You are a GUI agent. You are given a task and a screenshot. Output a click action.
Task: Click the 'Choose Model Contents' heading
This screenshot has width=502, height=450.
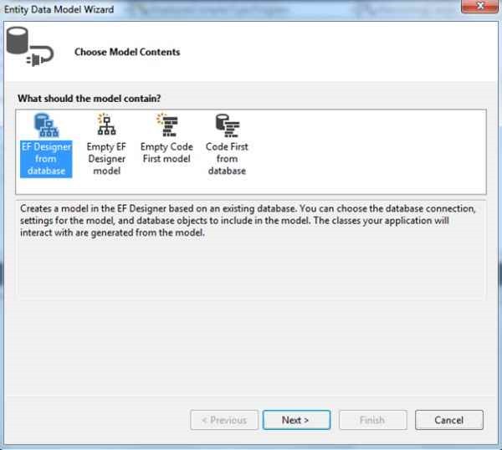pyautogui.click(x=127, y=52)
